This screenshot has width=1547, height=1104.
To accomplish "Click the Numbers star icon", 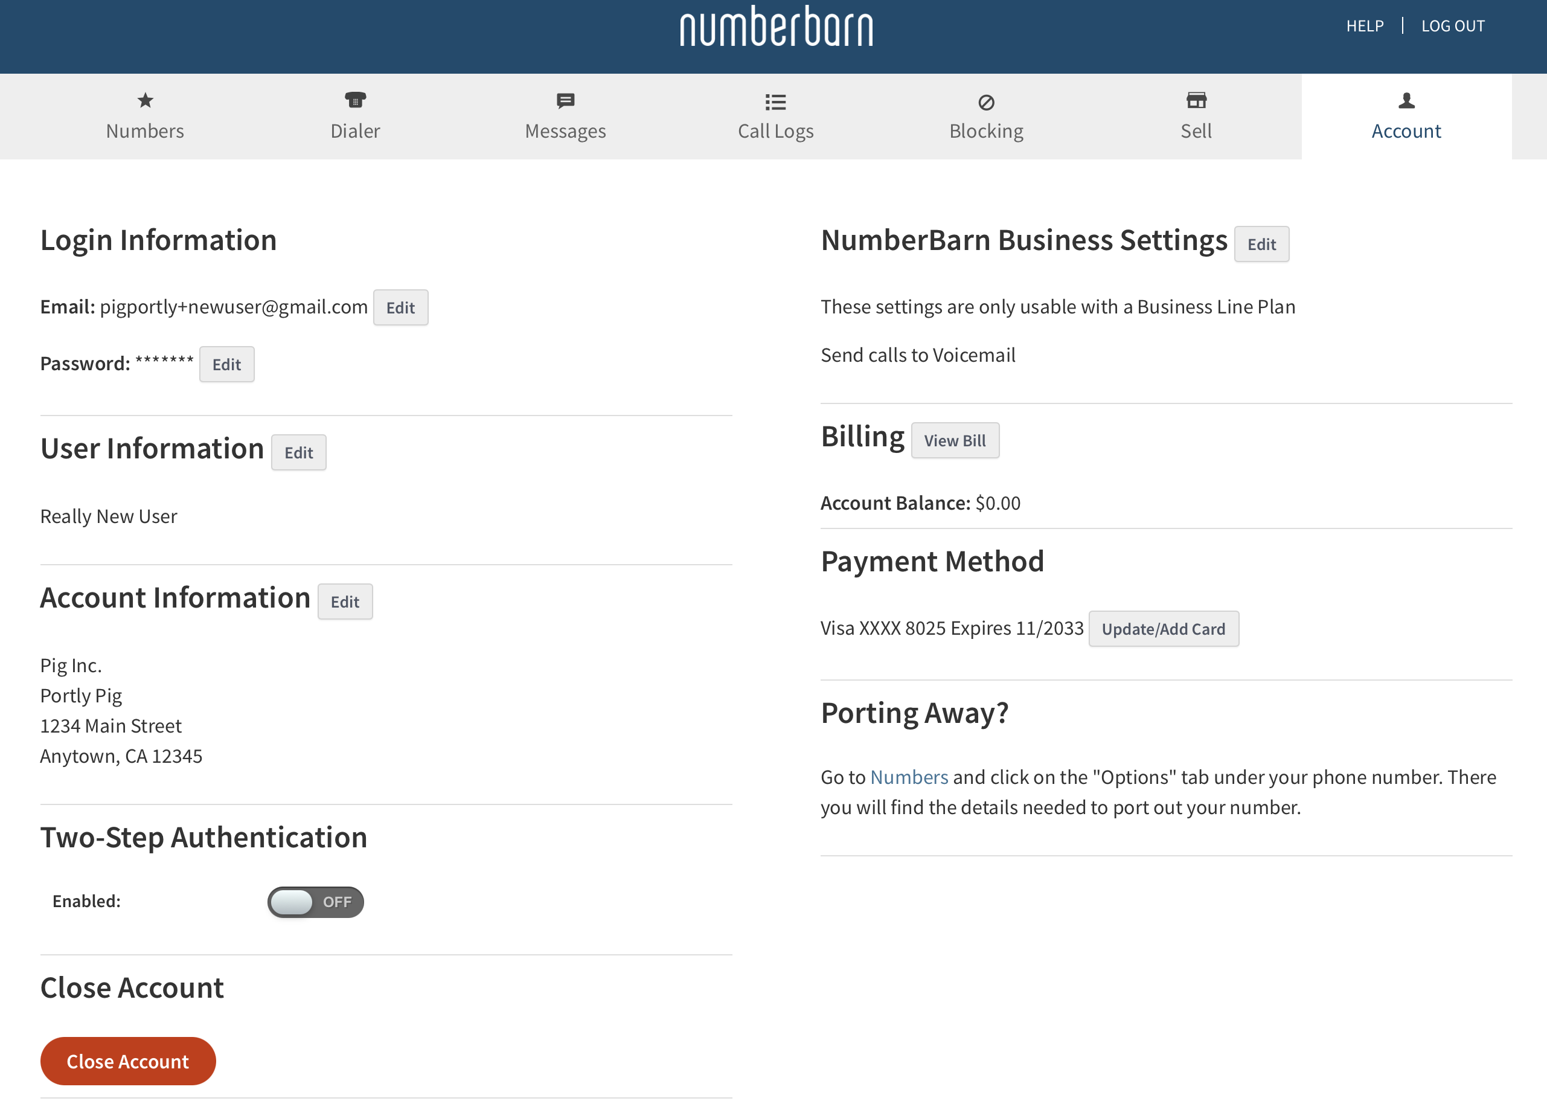I will tap(146, 101).
